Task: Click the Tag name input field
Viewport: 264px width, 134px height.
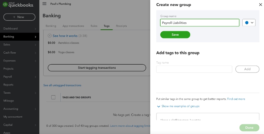Action: coord(194,69)
